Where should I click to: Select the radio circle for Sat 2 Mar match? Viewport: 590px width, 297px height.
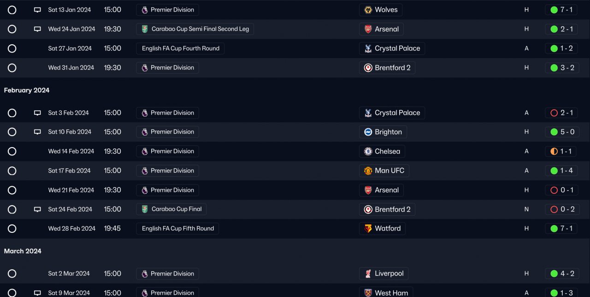[x=12, y=273]
